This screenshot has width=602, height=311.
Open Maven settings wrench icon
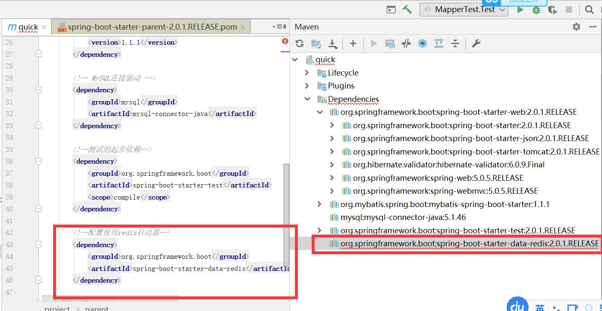476,43
